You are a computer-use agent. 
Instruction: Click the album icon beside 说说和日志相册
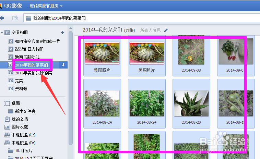(11, 49)
